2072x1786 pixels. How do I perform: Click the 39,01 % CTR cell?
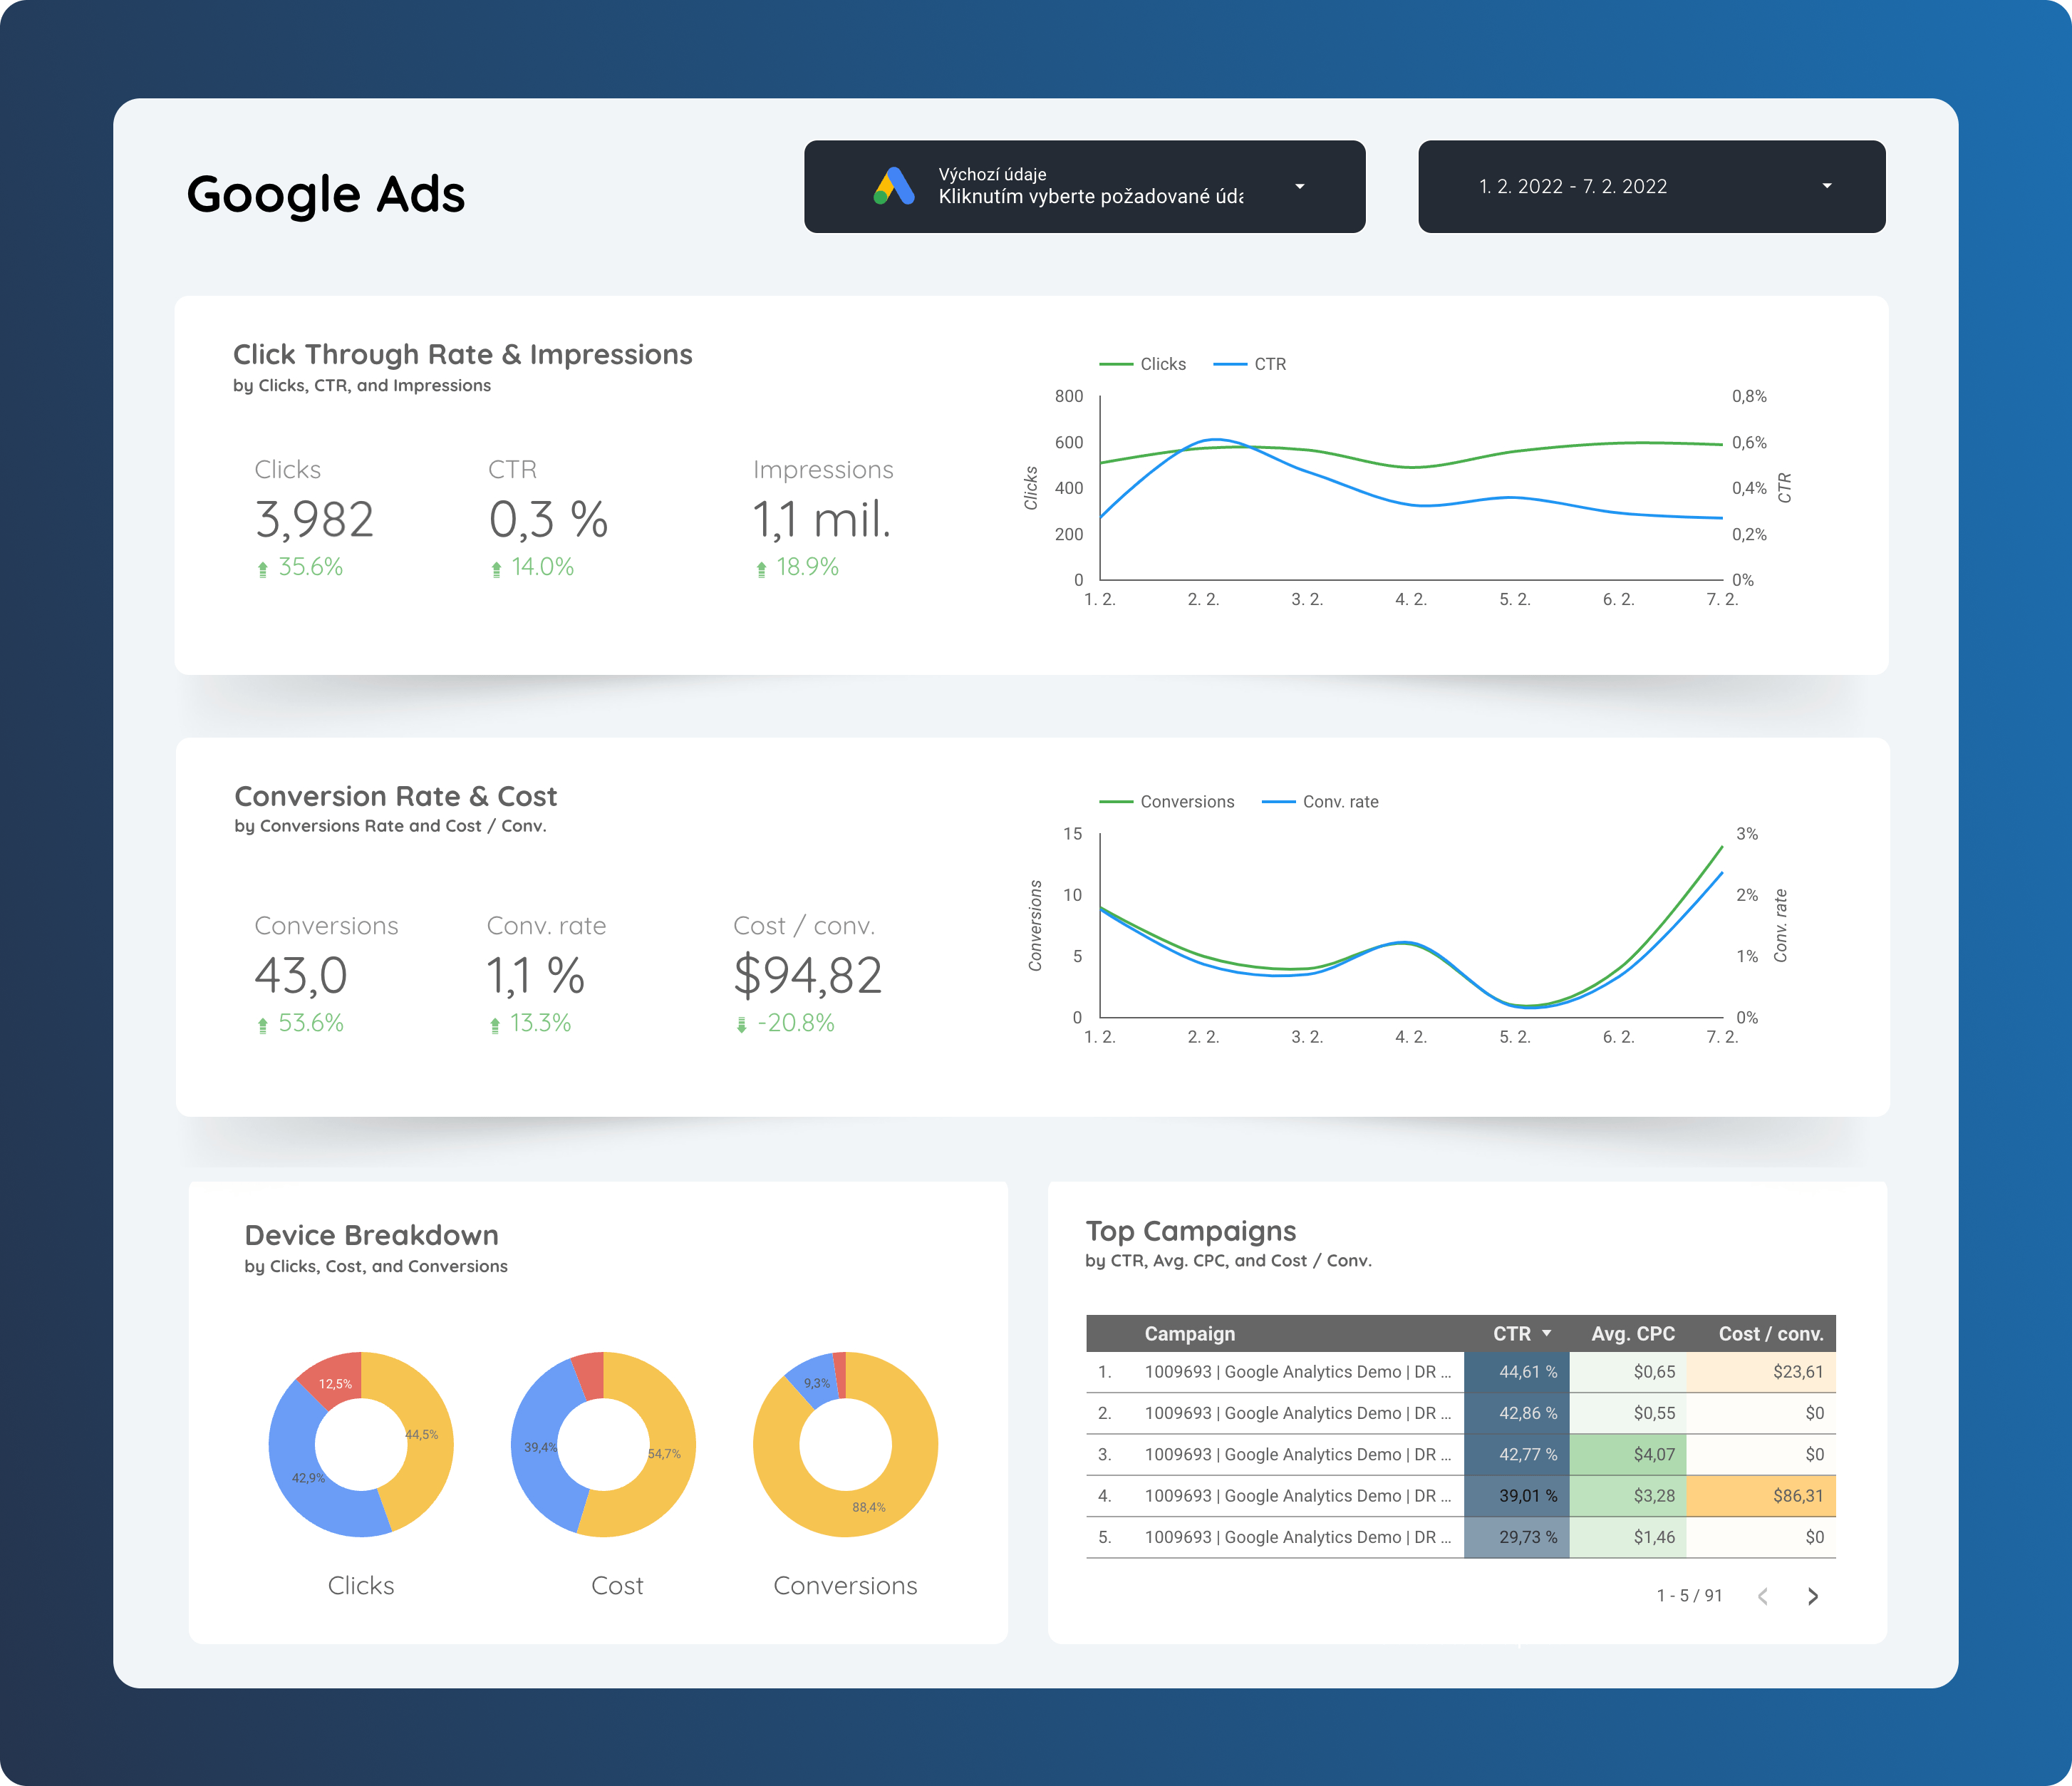point(1517,1496)
